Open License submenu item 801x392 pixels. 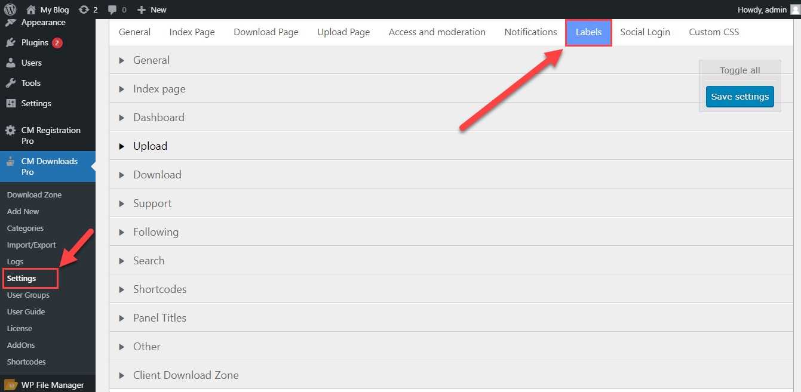[x=20, y=328]
